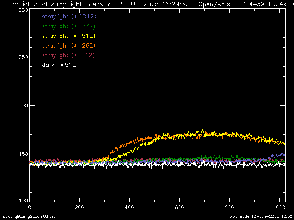Select the 'plot made 12-Jan-2026 13:52' footer text
Screen dimensions: 294x220
(x=261, y=217)
